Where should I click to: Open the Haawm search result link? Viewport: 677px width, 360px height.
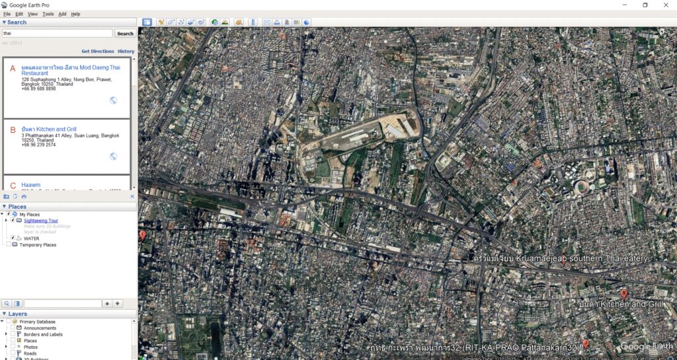[x=30, y=185]
